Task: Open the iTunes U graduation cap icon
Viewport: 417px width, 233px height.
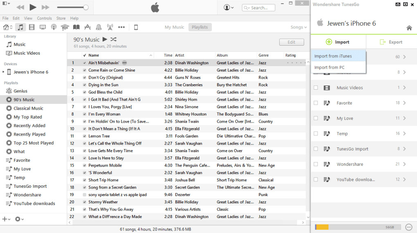Action: coord(65,27)
